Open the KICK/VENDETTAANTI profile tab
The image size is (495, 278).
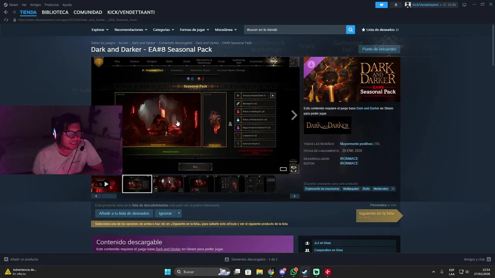131,12
